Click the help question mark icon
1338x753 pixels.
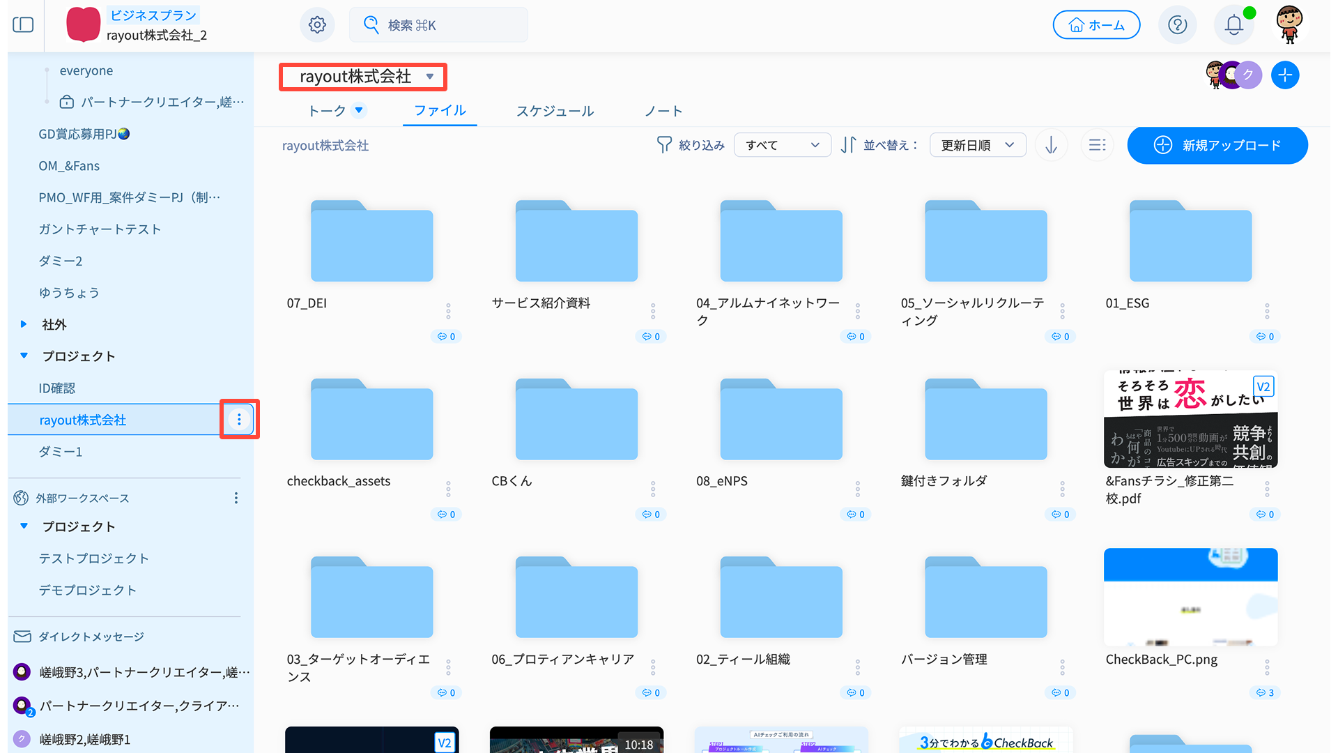click(1177, 25)
